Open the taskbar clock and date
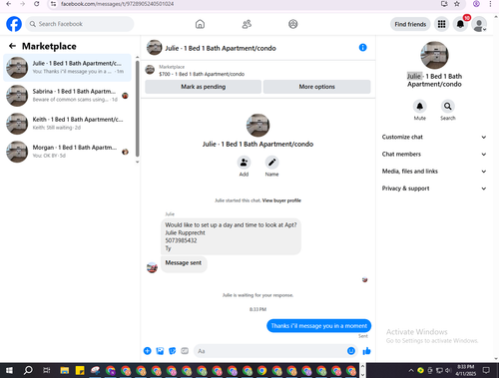Screen dimensions: 499x378 coord(465,370)
